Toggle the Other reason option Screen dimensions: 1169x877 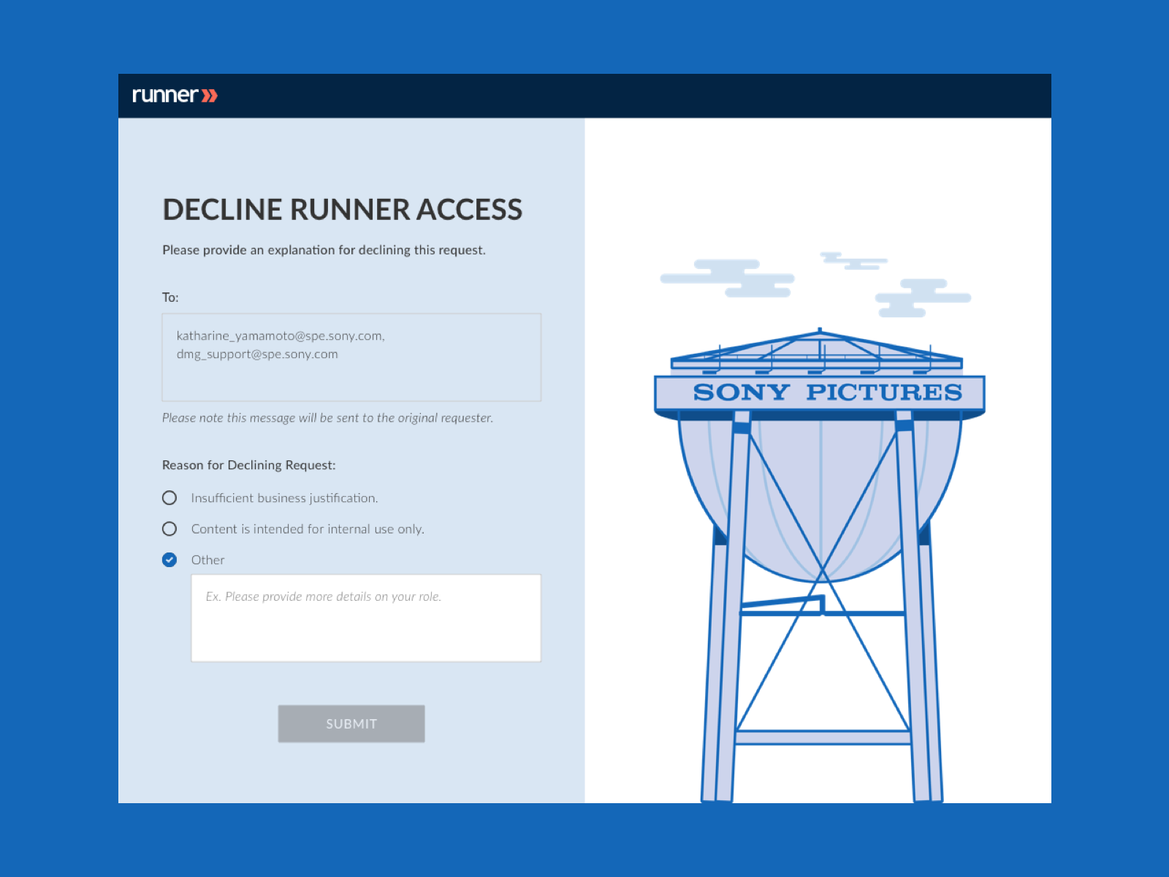pos(170,560)
